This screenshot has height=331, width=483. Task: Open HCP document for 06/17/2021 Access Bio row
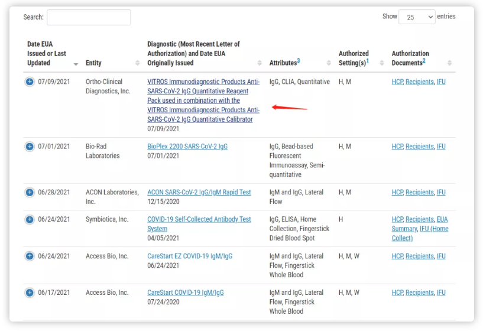(x=397, y=293)
